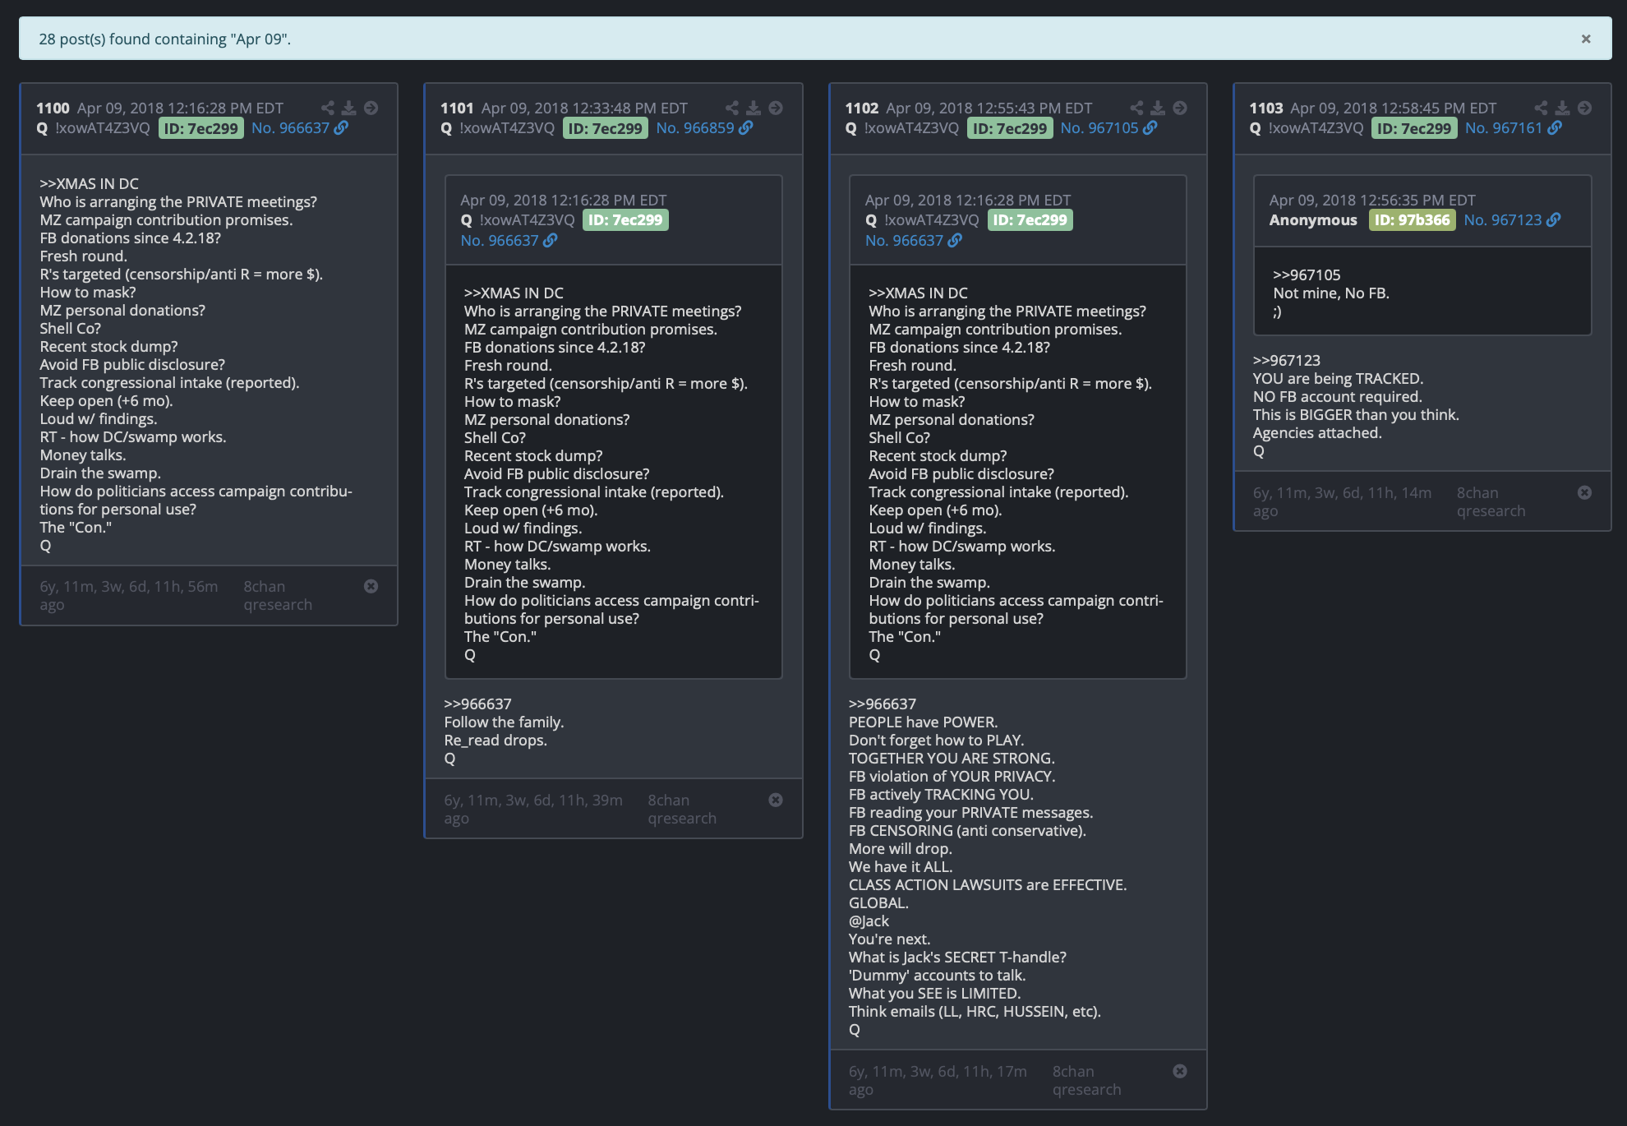The width and height of the screenshot is (1627, 1126).
Task: Open No. 966637 link in post 1102 quote
Action: (913, 241)
